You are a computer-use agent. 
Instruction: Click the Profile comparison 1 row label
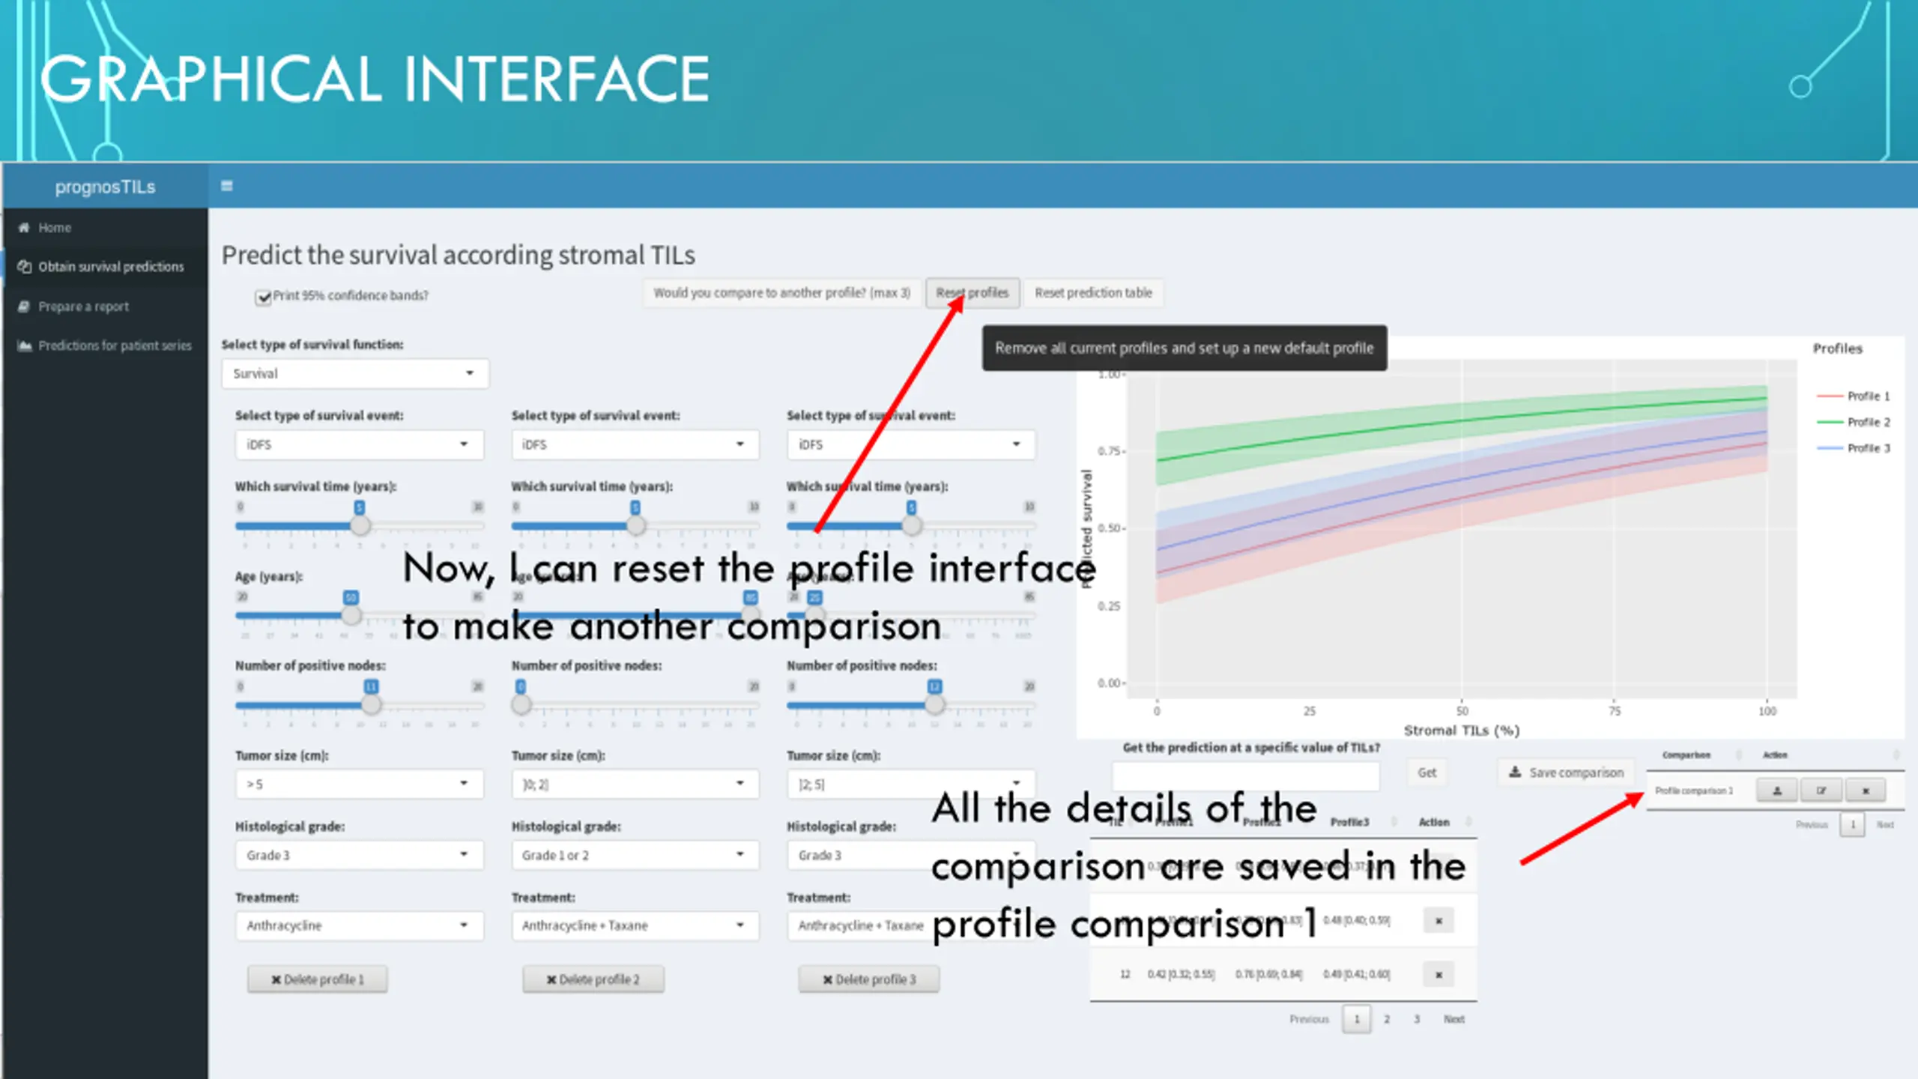tap(1694, 791)
